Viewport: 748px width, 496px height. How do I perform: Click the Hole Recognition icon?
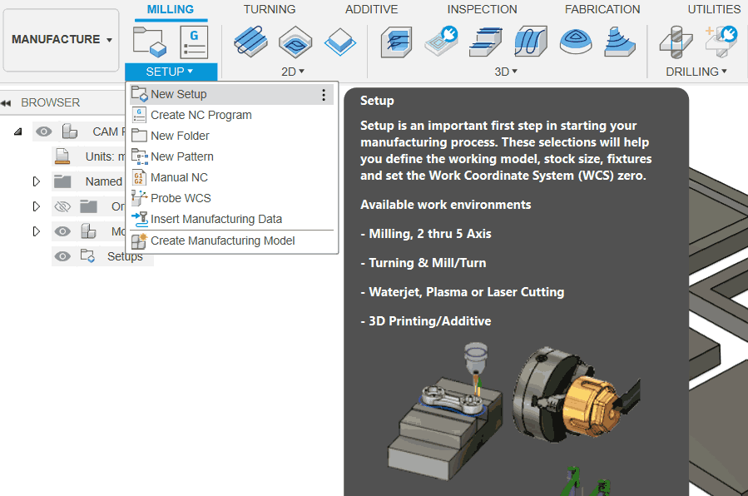coord(721,42)
